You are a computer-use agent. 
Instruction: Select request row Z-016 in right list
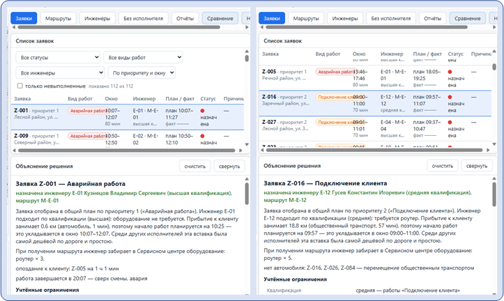tap(375, 103)
